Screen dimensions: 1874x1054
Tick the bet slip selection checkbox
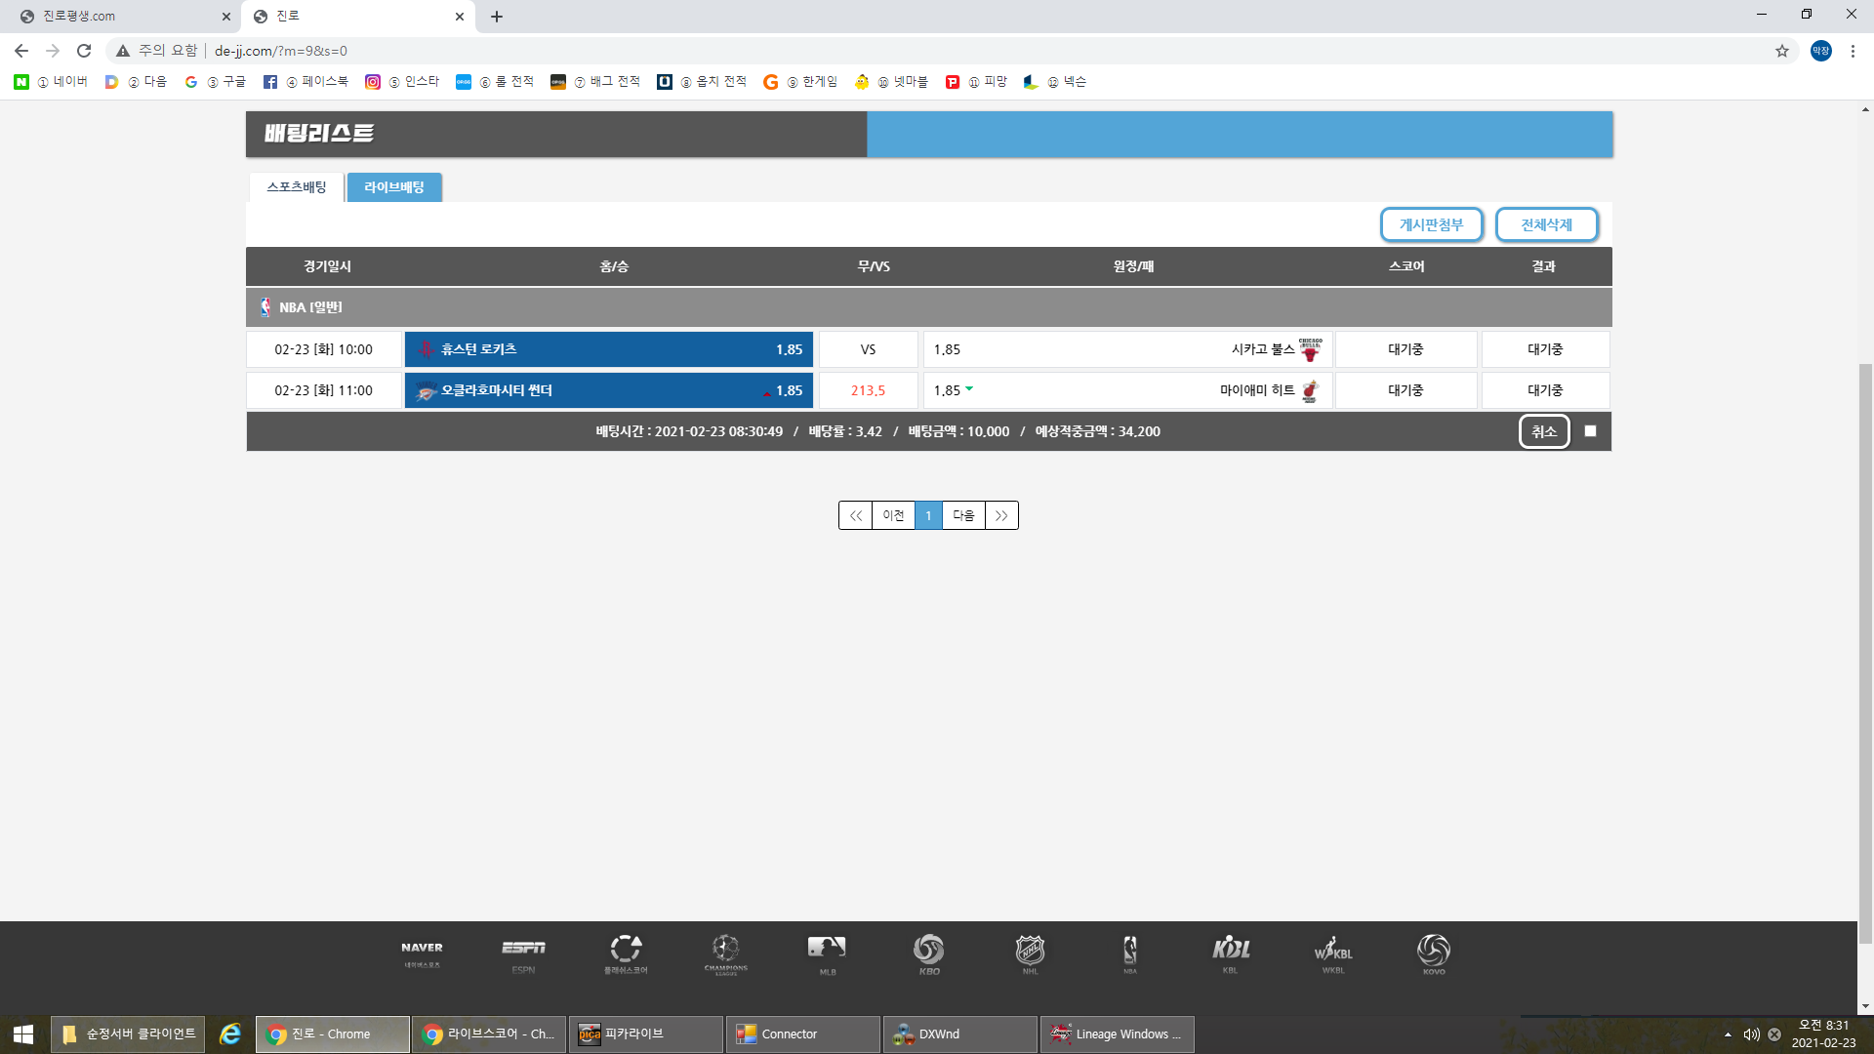point(1590,431)
